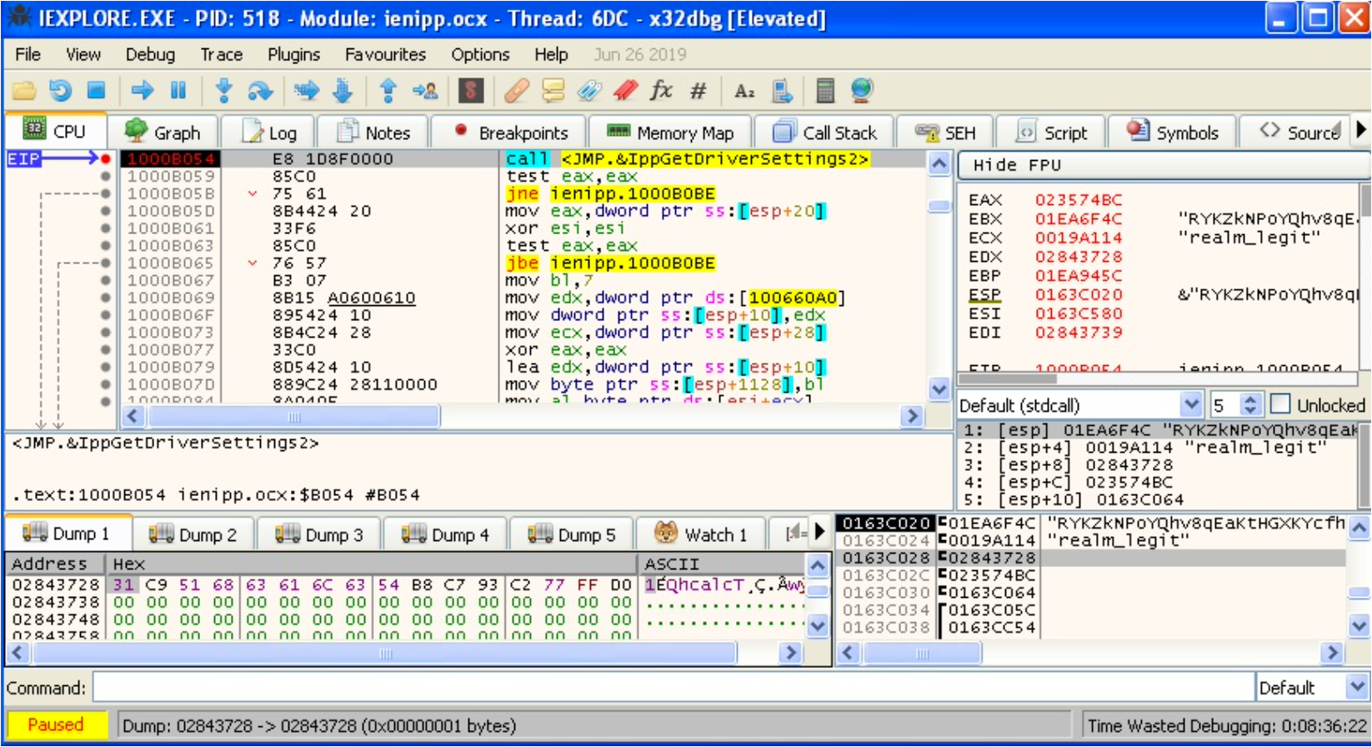Viewport: 1372px width, 747px height.
Task: Show more view tabs with the right arrow
Action: point(1360,130)
